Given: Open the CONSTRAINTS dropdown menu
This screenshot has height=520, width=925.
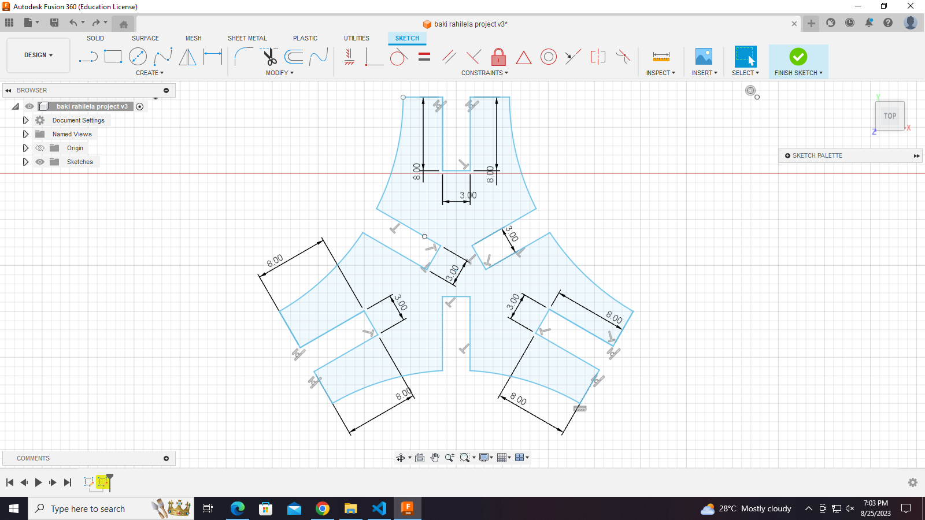Looking at the screenshot, I should pos(484,73).
